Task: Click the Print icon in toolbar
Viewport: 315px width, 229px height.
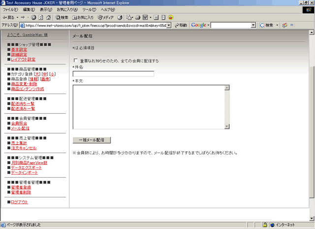Action: (137, 17)
